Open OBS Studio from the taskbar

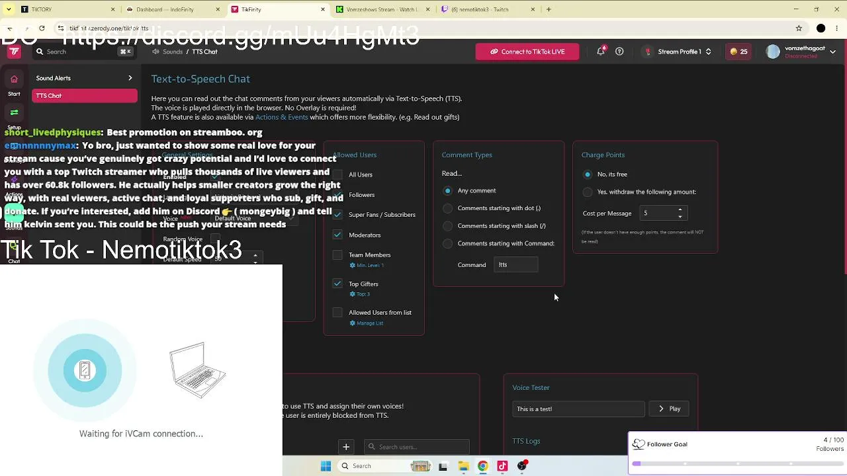pyautogui.click(x=522, y=466)
